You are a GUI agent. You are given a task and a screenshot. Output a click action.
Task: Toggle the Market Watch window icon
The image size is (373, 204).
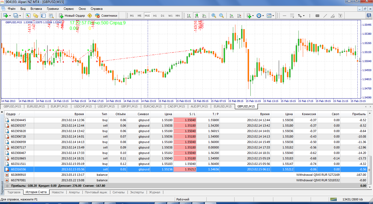coord(28,16)
